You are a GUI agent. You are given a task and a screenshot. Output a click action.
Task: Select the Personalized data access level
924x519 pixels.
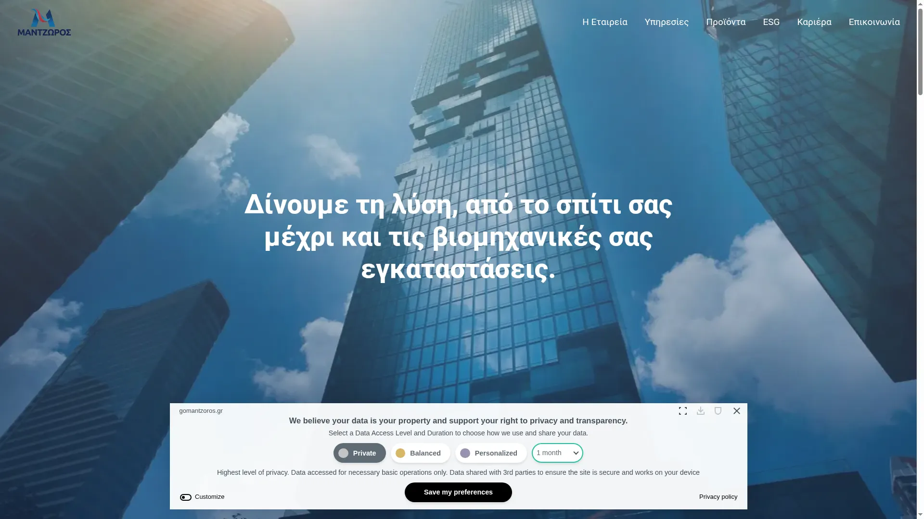click(491, 453)
